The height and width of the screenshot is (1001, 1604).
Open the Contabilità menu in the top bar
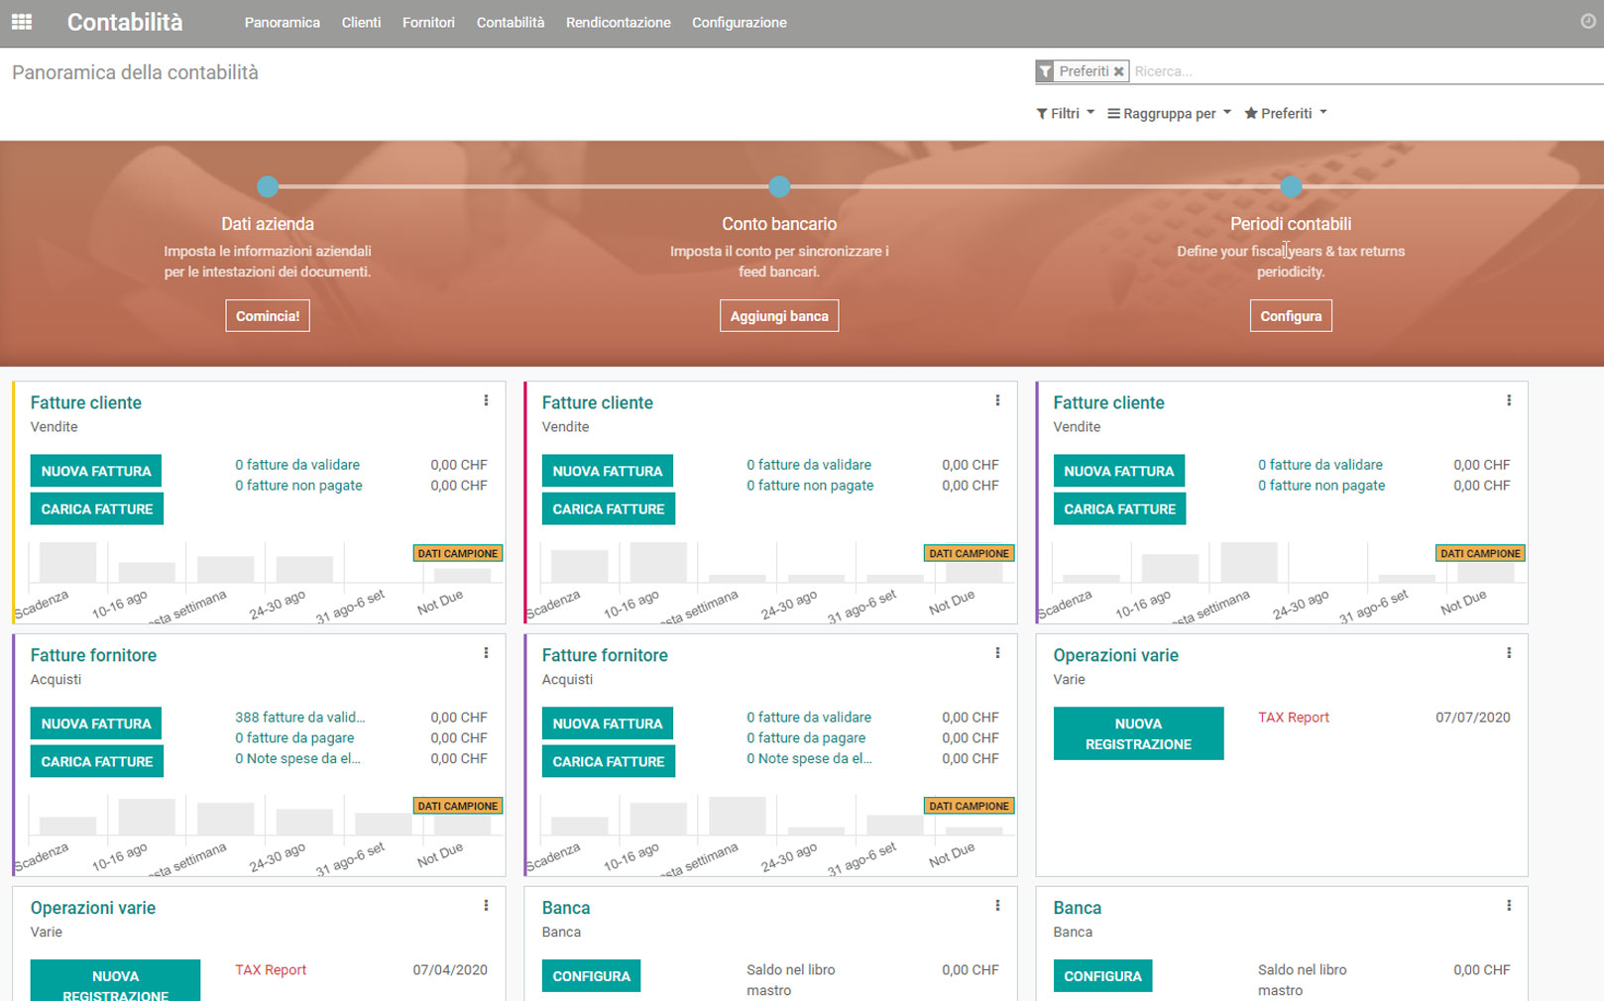click(511, 22)
